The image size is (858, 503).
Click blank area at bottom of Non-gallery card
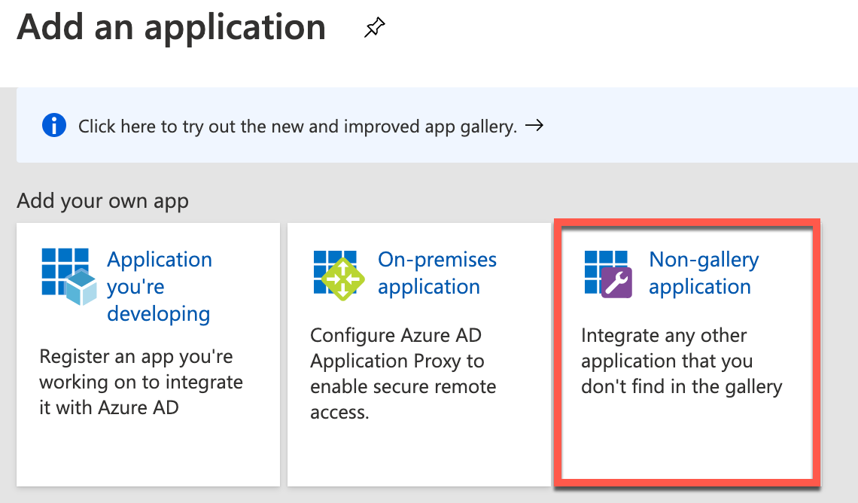686,444
